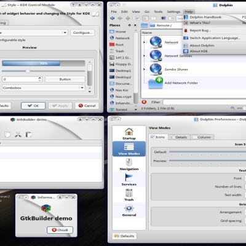
Task: Click the Name column header
Action: (162, 33)
